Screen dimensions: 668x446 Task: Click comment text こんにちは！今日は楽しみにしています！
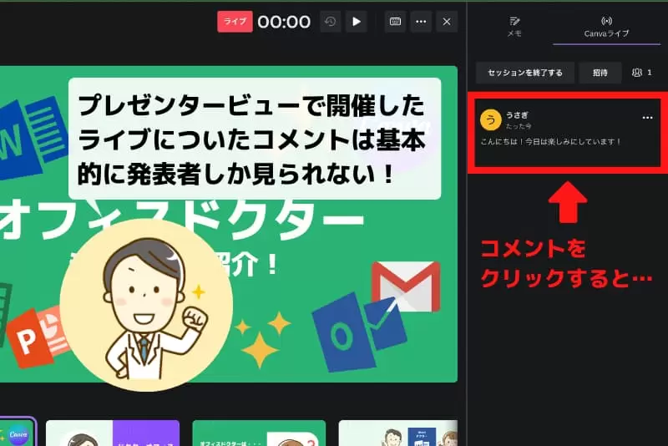pos(551,141)
